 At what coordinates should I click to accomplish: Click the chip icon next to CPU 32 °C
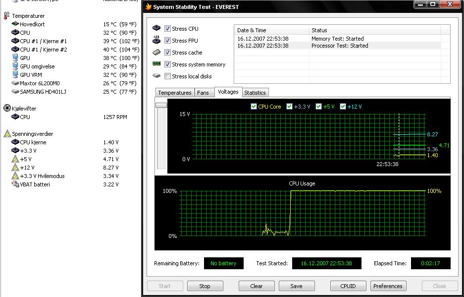click(x=15, y=32)
